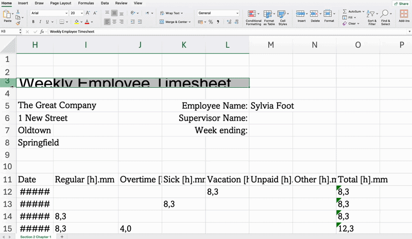
Task: Toggle center horizontal alignment
Action: (x=114, y=22)
